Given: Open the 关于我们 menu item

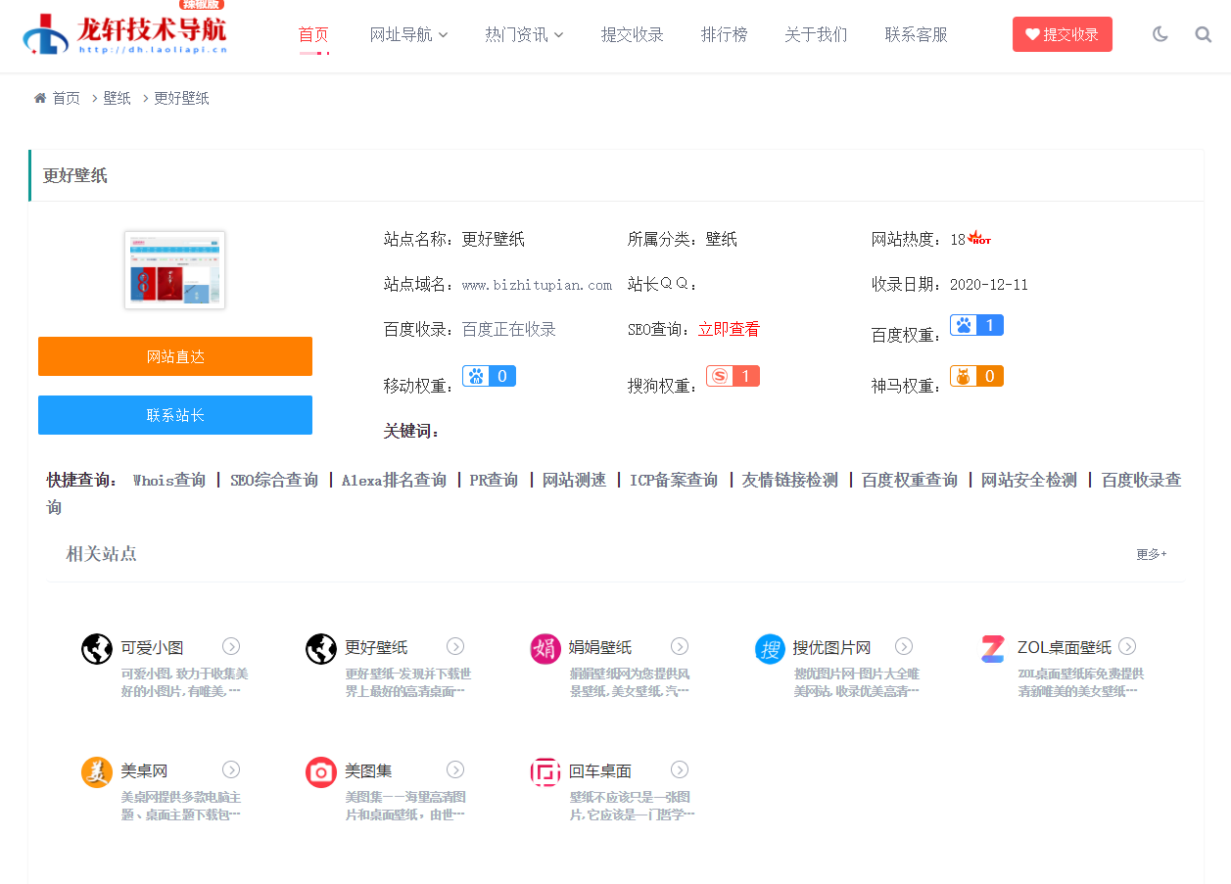Looking at the screenshot, I should (x=817, y=34).
